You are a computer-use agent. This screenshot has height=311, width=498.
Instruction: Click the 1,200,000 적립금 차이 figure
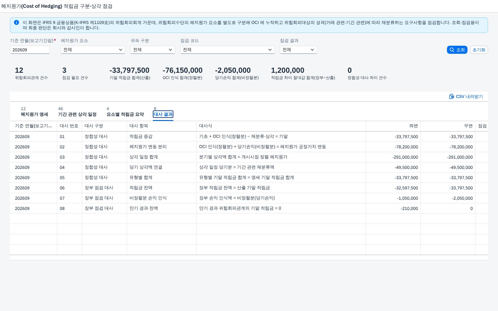point(288,71)
